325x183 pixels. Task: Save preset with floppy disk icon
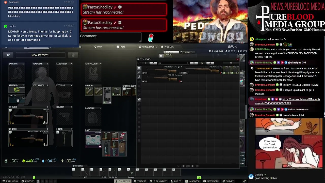(x=73, y=55)
